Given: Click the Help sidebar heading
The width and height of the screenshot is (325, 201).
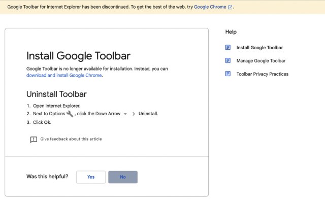Looking at the screenshot, I should [231, 32].
